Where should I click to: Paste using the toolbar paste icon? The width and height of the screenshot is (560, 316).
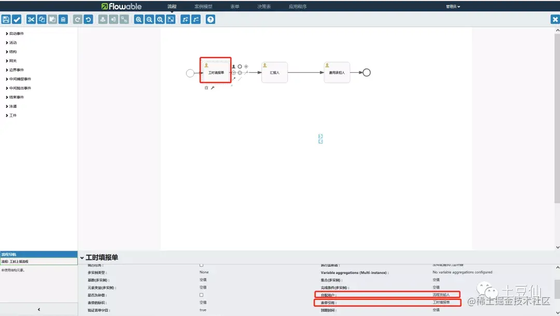coord(52,19)
